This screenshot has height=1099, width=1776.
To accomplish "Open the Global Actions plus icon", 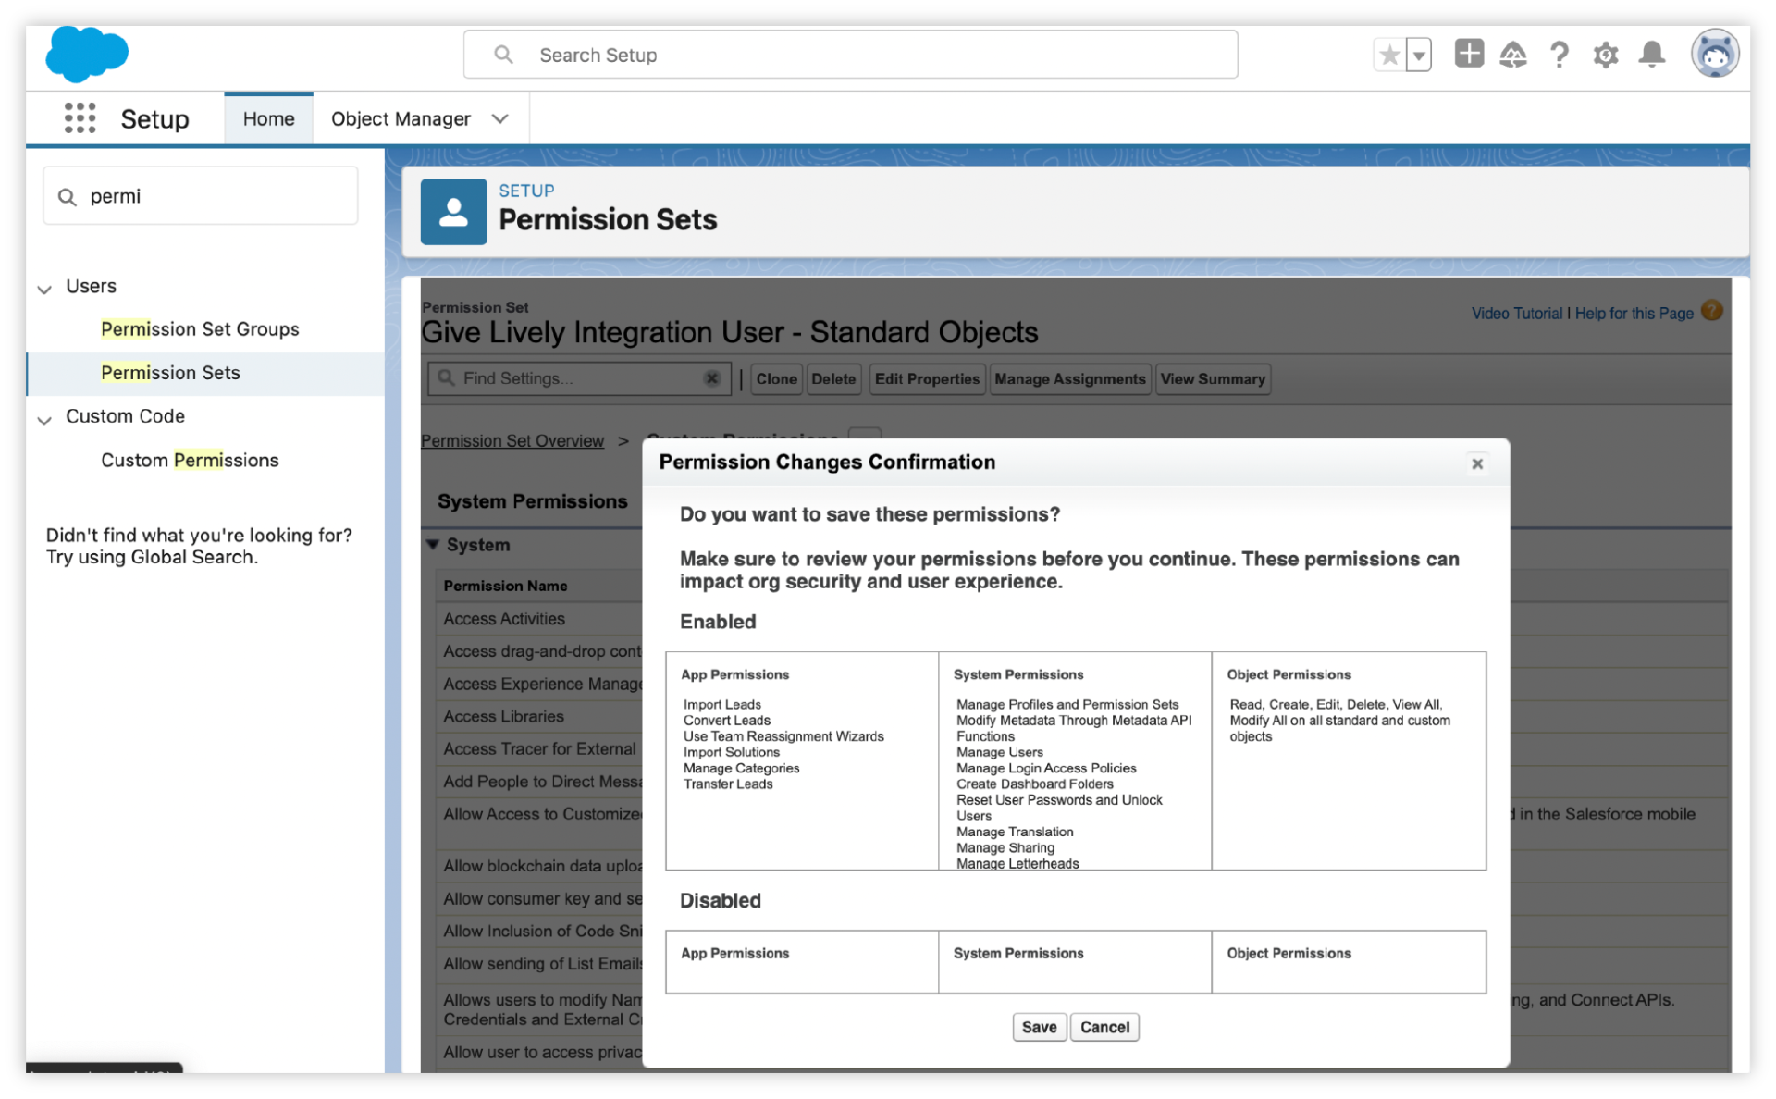I will (x=1468, y=54).
